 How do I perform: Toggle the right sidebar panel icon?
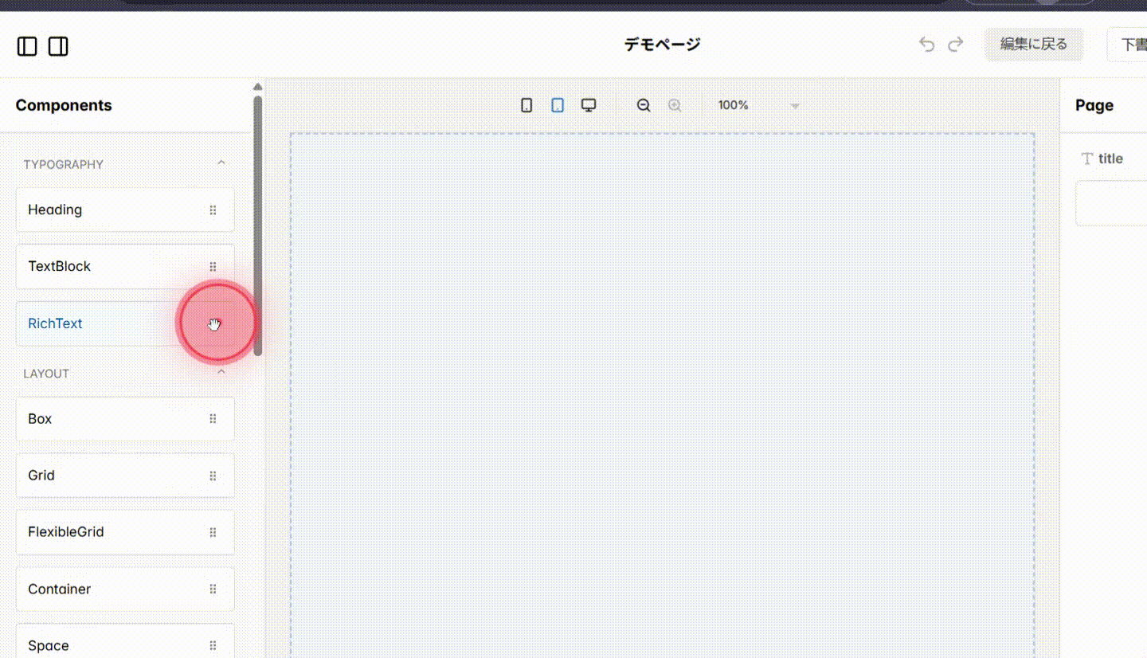coord(57,46)
